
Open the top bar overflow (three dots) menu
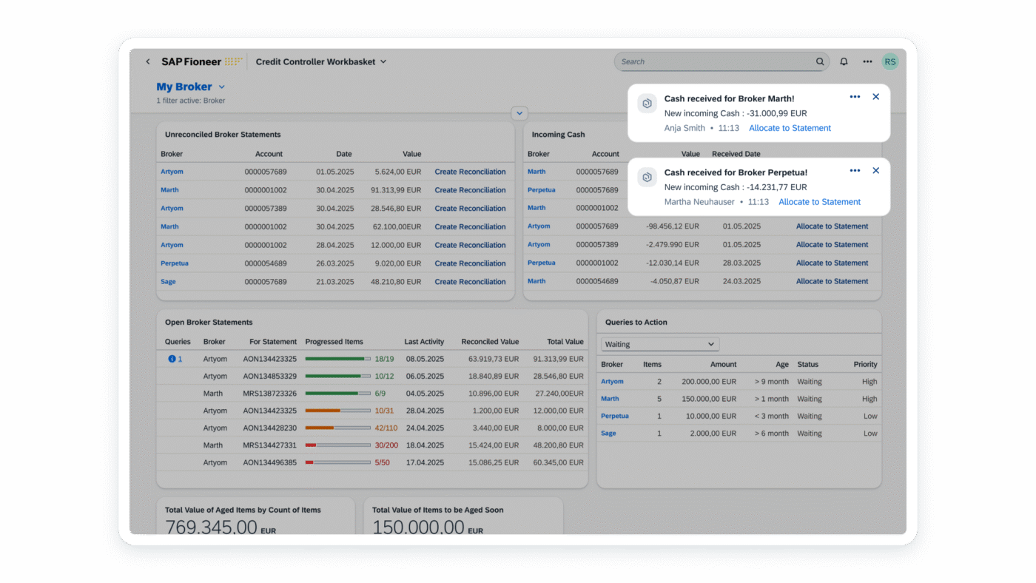click(867, 61)
